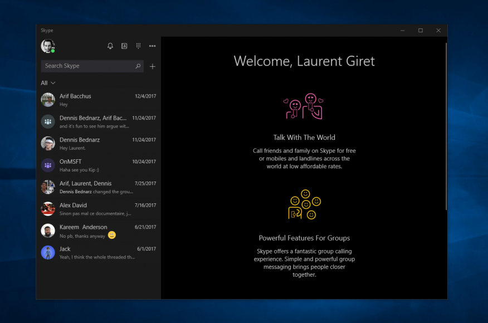
Task: Expand the All conversations filter dropdown
Action: coord(48,83)
